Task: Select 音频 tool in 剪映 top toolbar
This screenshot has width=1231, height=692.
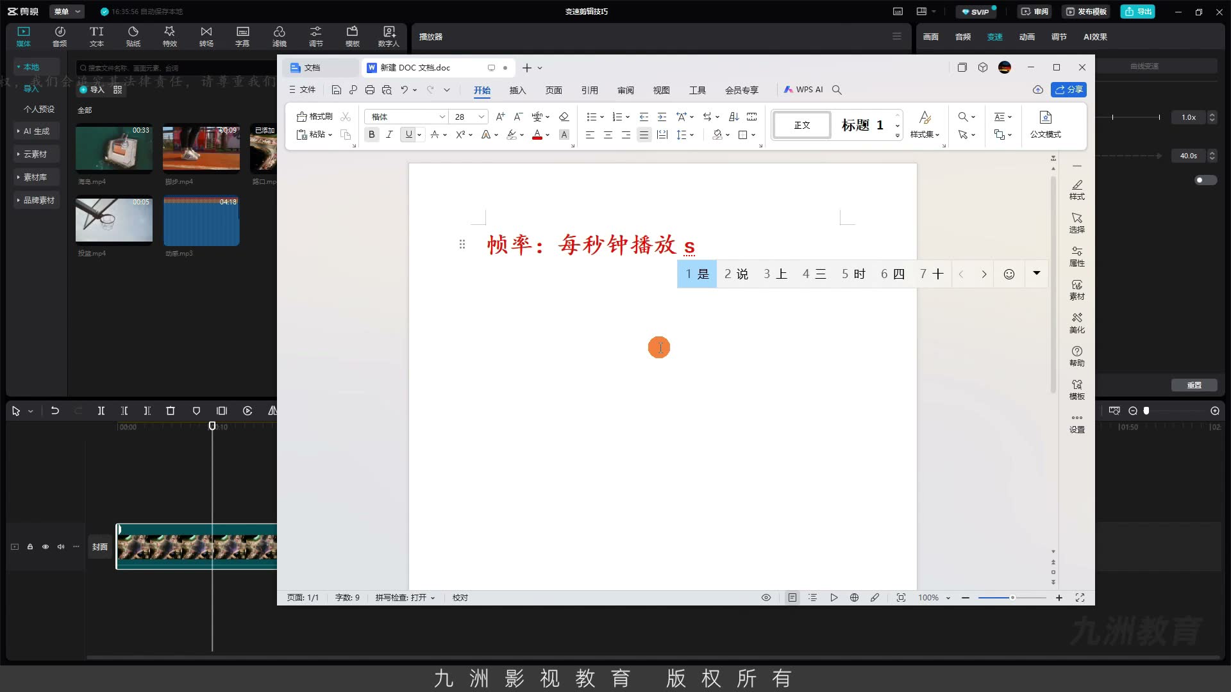Action: pyautogui.click(x=60, y=37)
